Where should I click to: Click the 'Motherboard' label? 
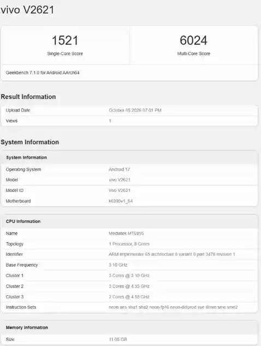click(19, 201)
